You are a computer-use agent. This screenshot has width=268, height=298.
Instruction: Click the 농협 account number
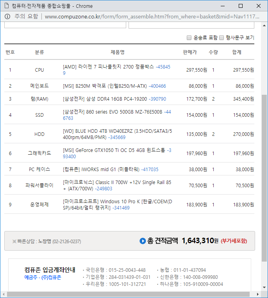tap(189, 270)
